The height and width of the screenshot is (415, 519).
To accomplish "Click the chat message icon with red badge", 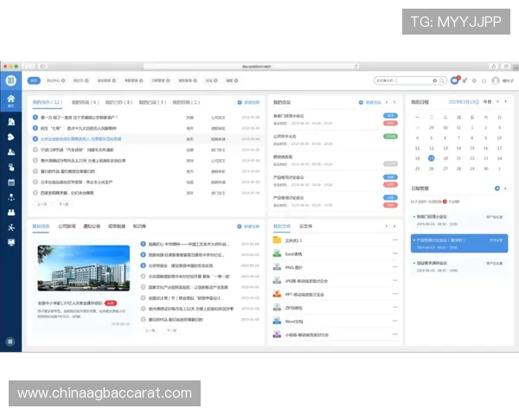I will 454,80.
